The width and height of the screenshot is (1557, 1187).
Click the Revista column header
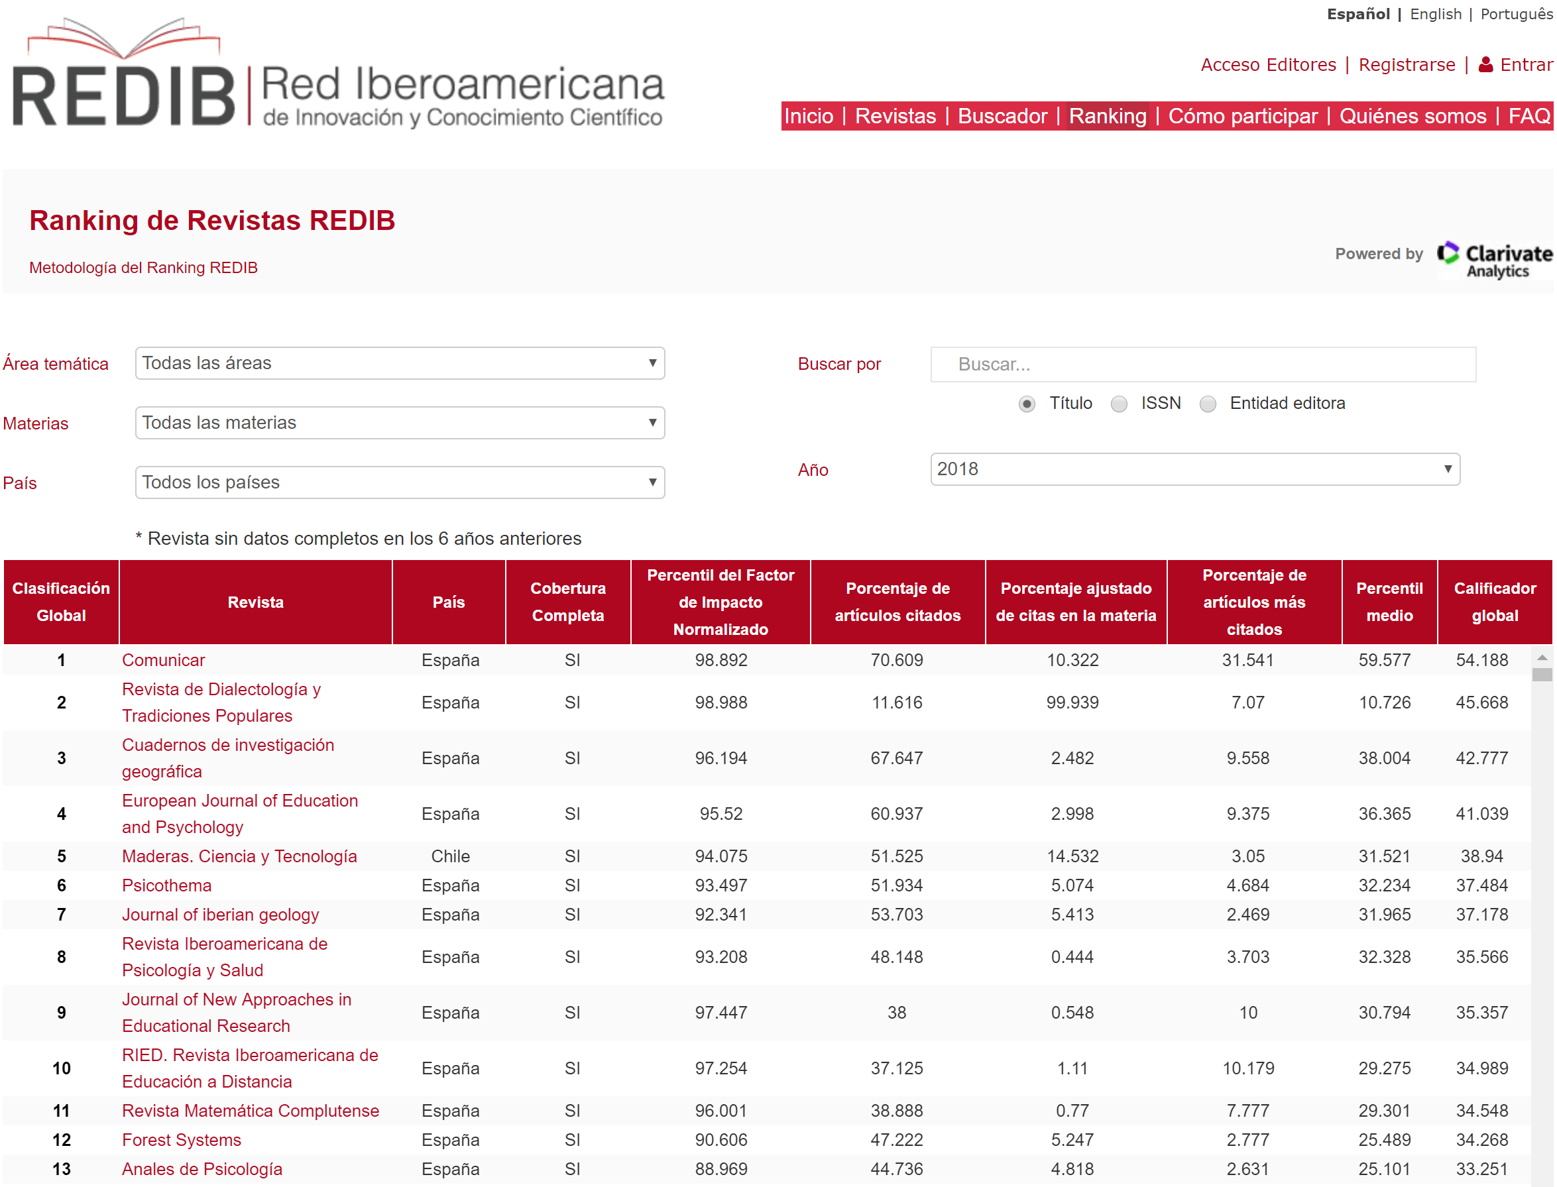(256, 602)
